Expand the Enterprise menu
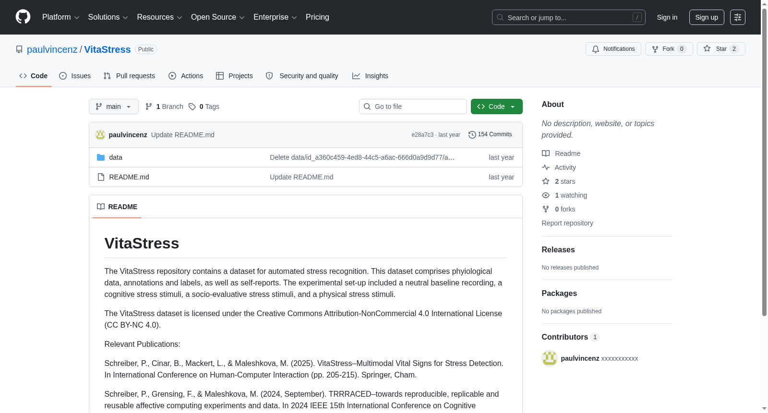The image size is (768, 413). (x=275, y=17)
